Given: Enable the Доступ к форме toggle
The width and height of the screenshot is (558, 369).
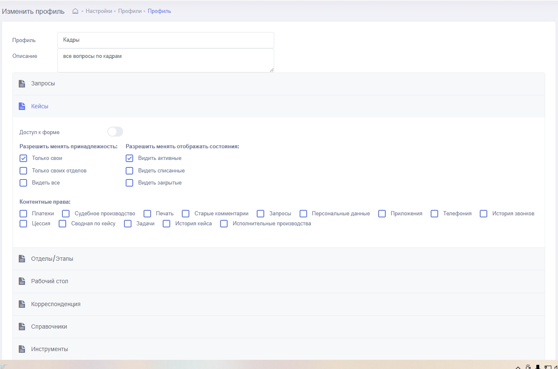Looking at the screenshot, I should pos(115,132).
